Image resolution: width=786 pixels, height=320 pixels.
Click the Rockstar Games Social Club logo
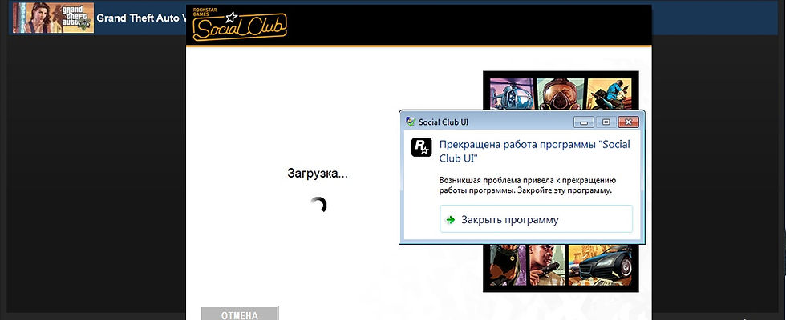click(x=240, y=26)
